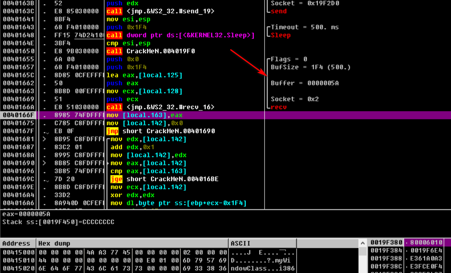Click the red 'Sleep' comment label
Viewport: 451px width, 273px height.
281,35
